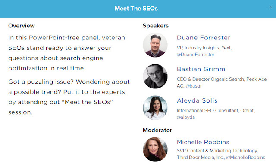The height and width of the screenshot is (167, 276).
Task: Open Bastian Grimm's speaker profile link
Action: coord(201,69)
